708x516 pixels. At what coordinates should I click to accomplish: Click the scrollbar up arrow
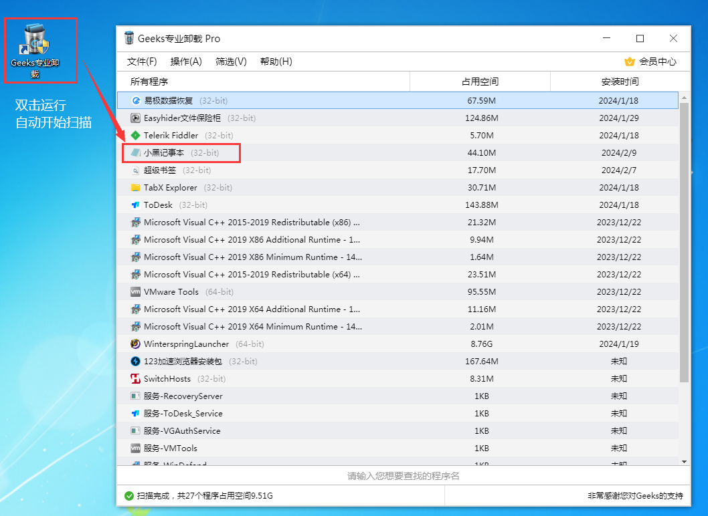click(684, 98)
